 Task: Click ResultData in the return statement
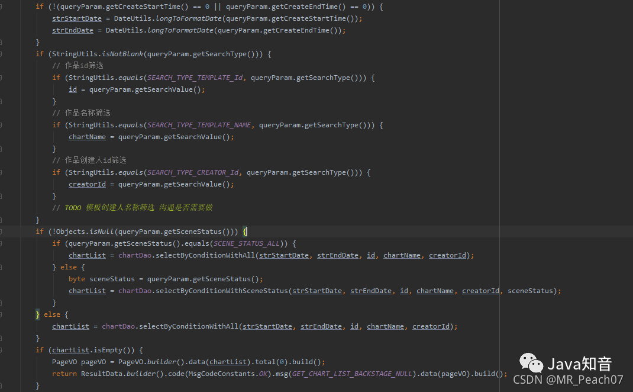[x=102, y=374]
